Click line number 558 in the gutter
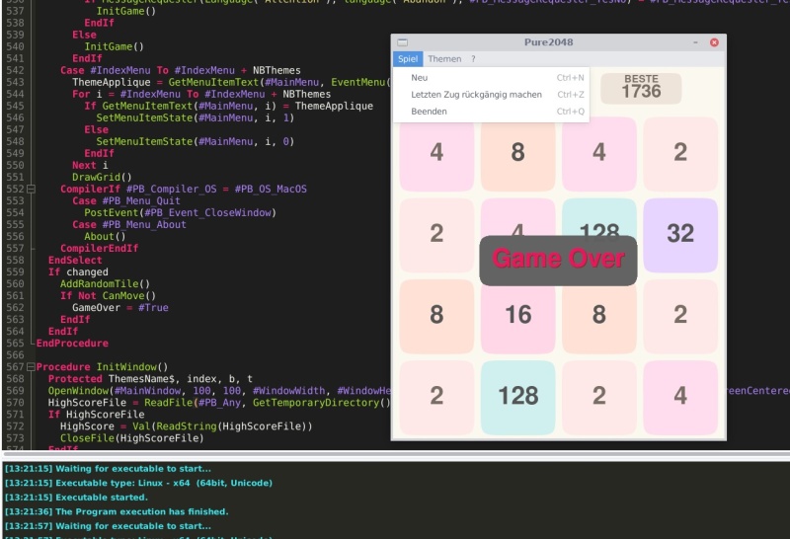This screenshot has width=790, height=539. [15, 260]
